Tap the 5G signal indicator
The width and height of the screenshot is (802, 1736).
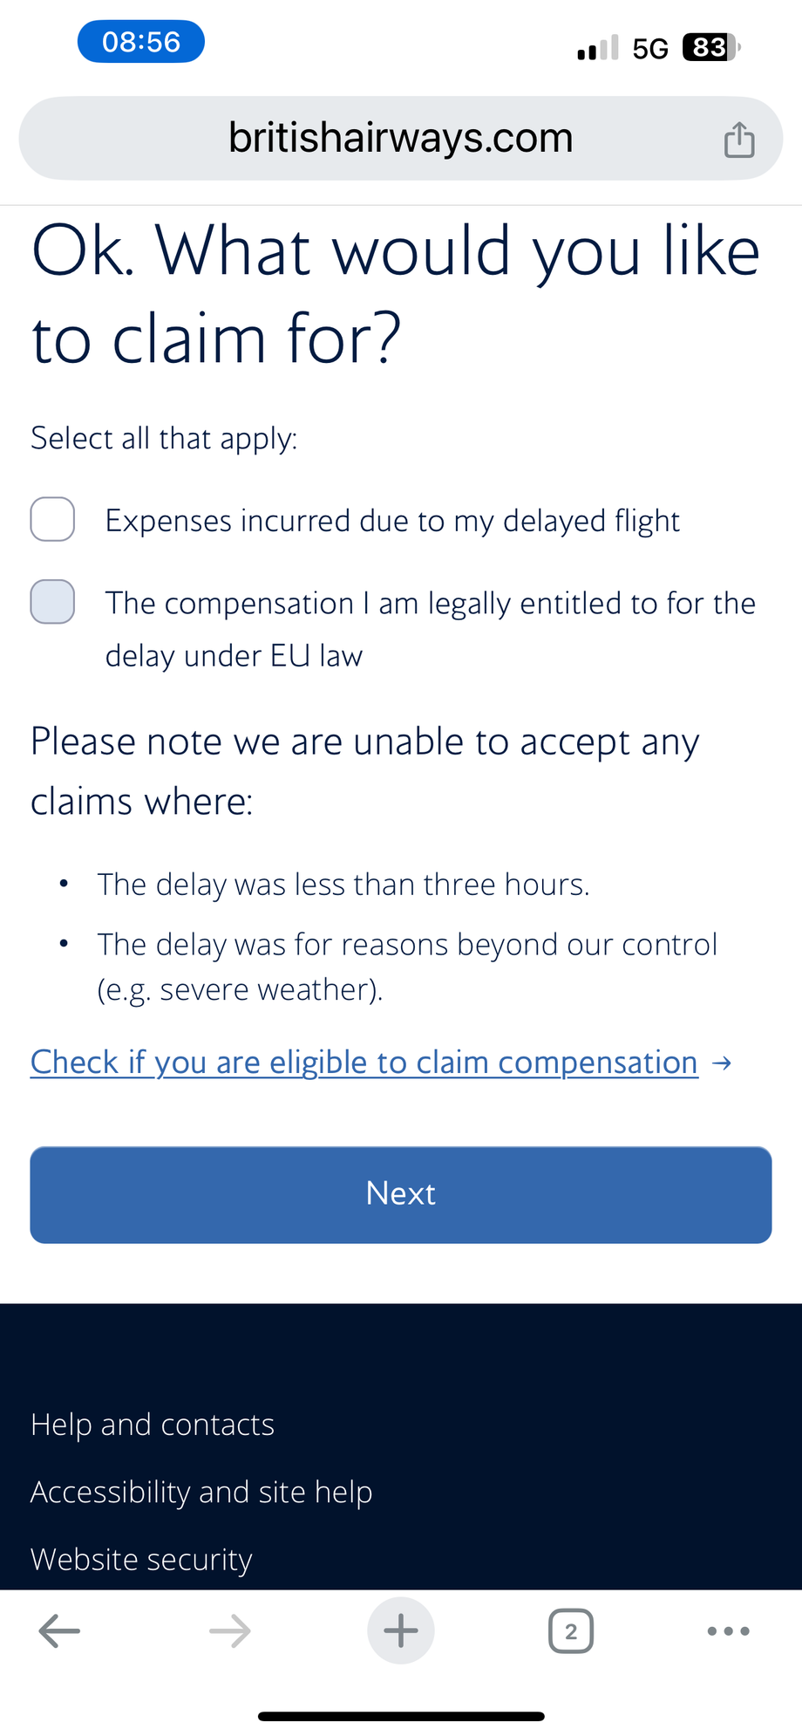pyautogui.click(x=650, y=48)
